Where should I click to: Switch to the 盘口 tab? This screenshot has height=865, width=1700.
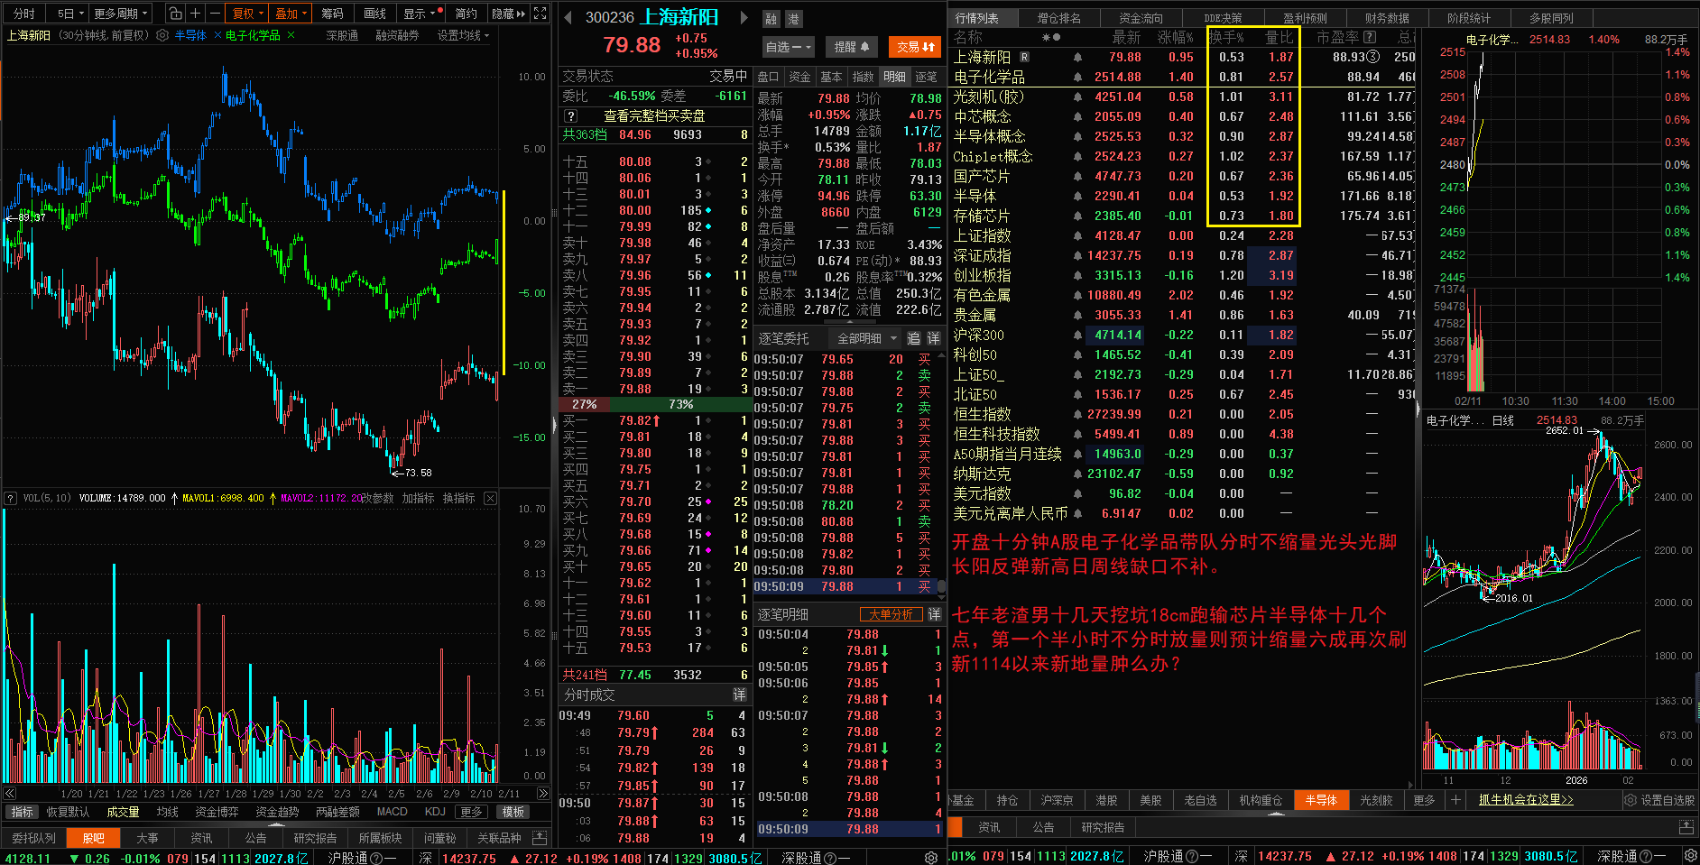[x=768, y=77]
